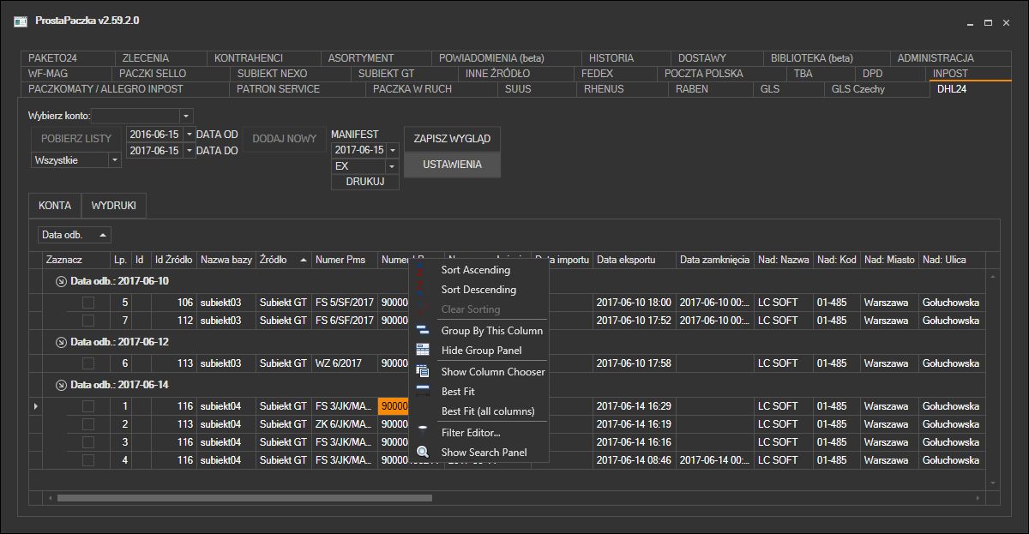
Task: Collapse the Data odb.: 2017-06-14 group
Action: 61,385
